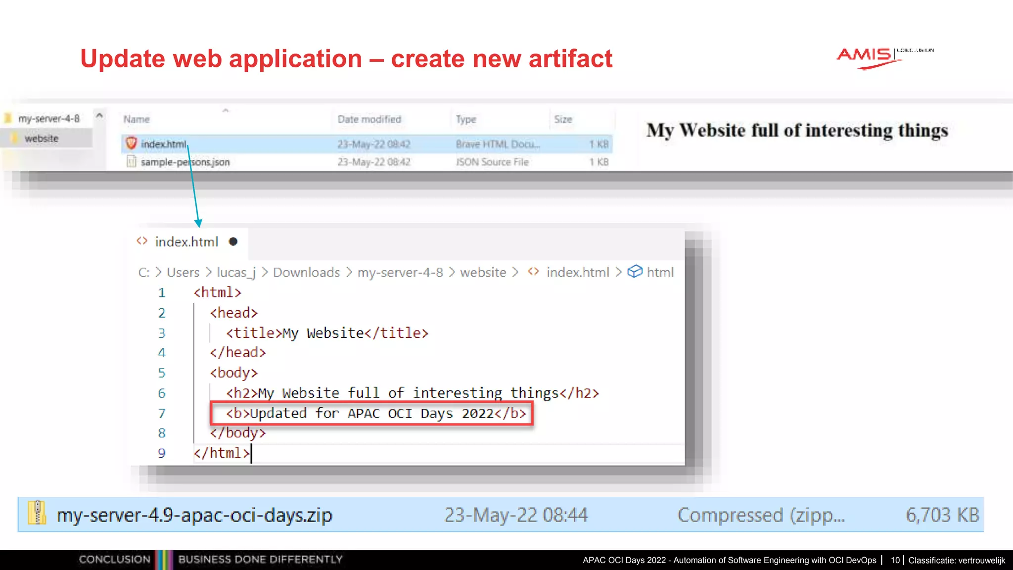Click the Downloads breadcrumb segment
Viewport: 1013px width, 570px height.
coord(307,272)
